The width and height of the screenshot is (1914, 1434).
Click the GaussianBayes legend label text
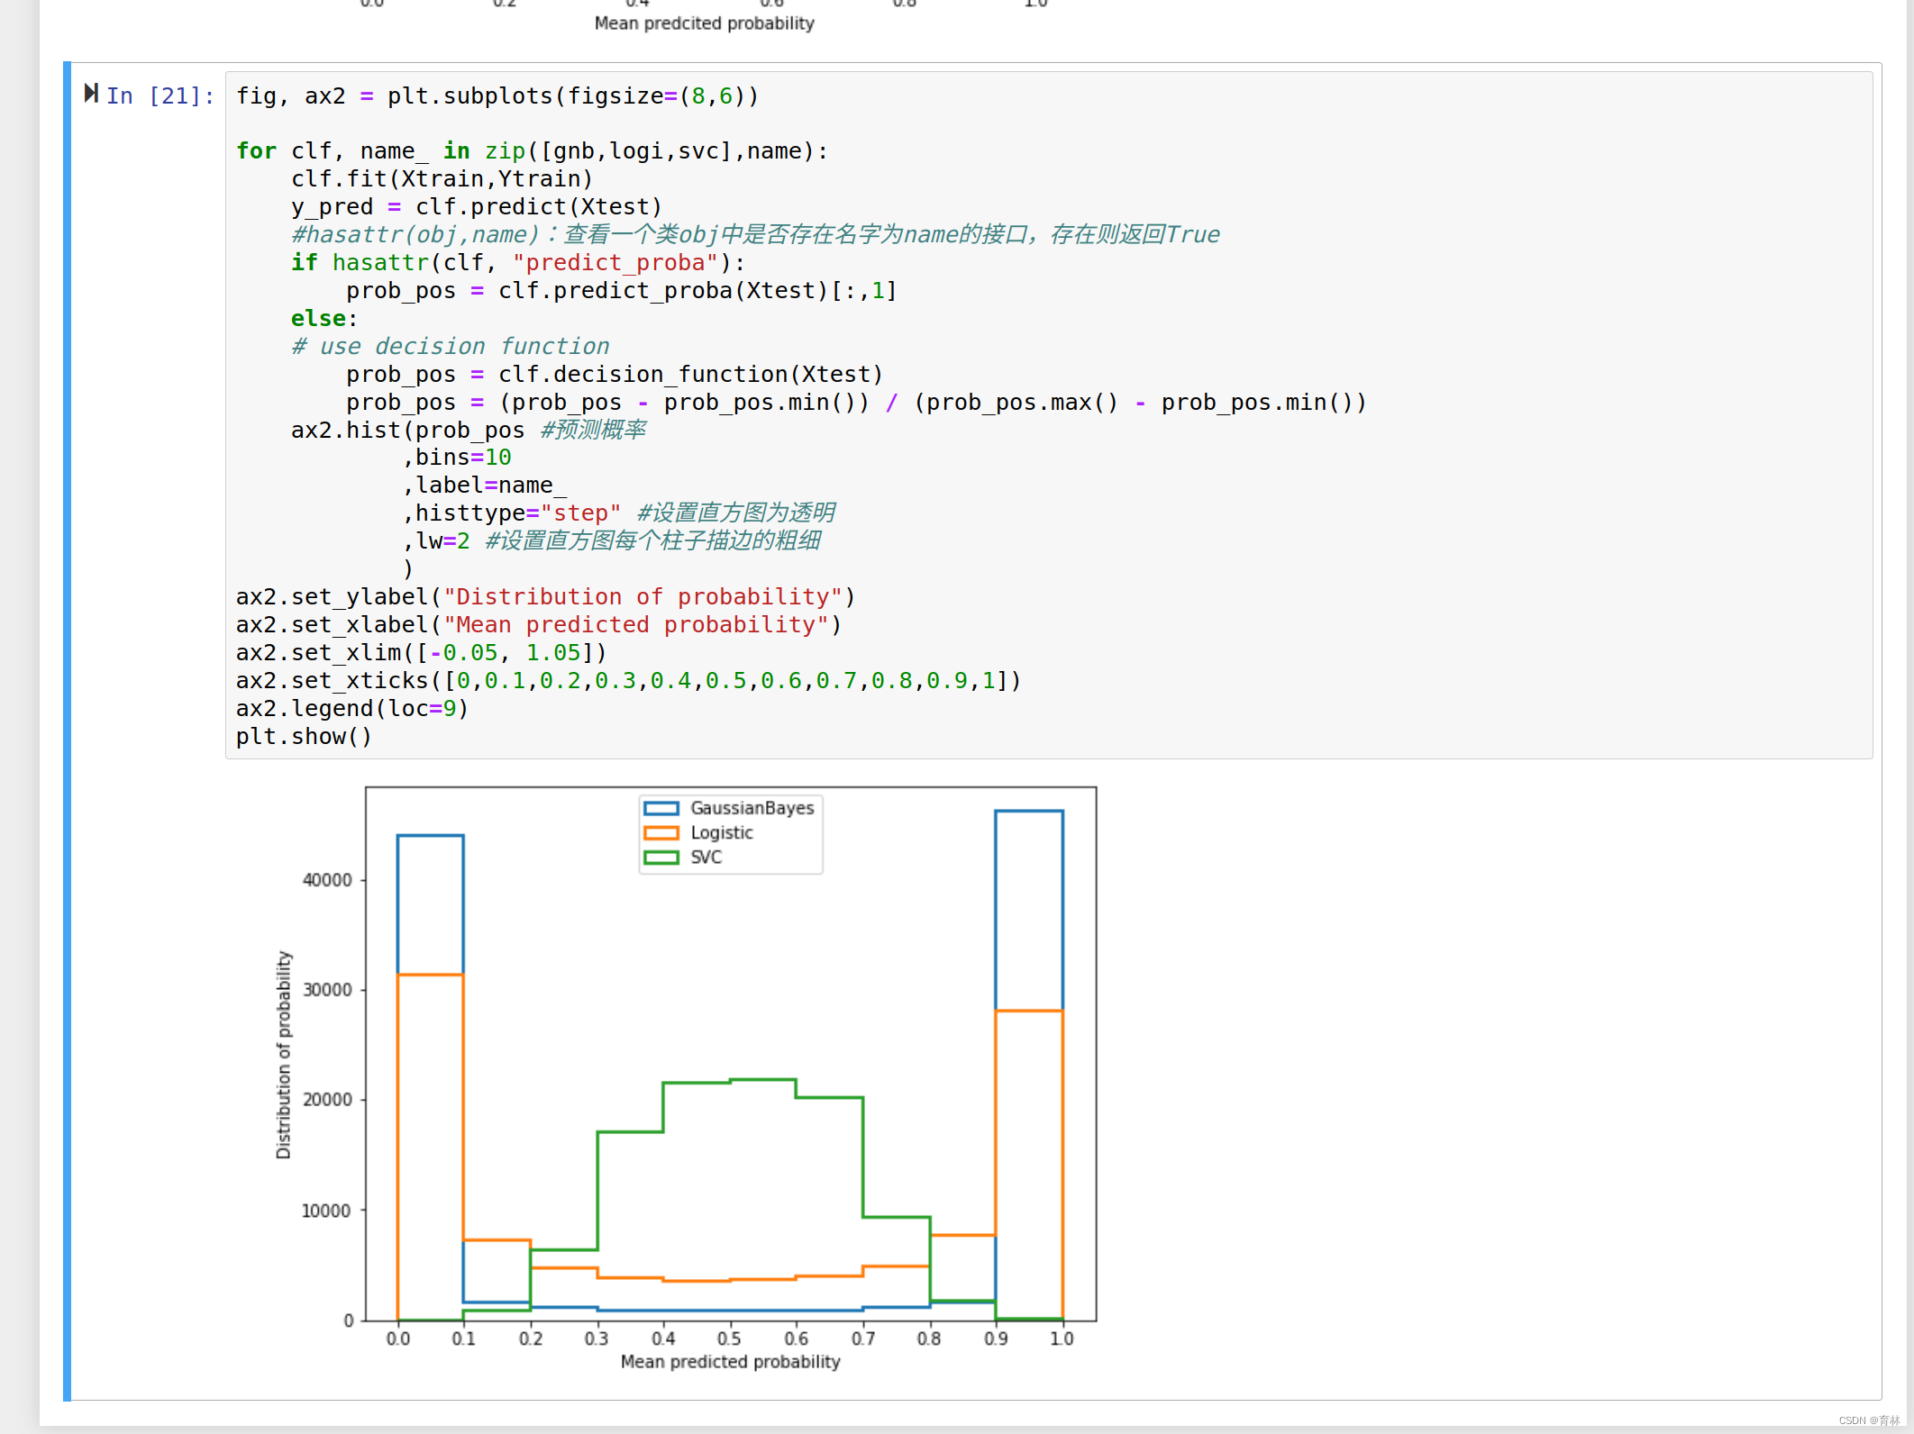[x=752, y=808]
